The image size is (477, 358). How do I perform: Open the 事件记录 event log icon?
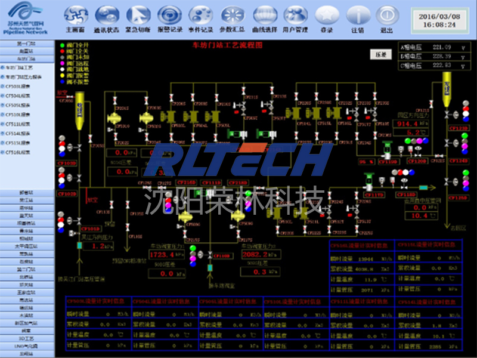click(200, 16)
